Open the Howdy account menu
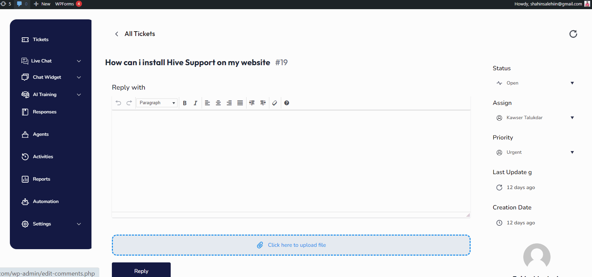Viewport: 592px width, 277px height. point(552,4)
